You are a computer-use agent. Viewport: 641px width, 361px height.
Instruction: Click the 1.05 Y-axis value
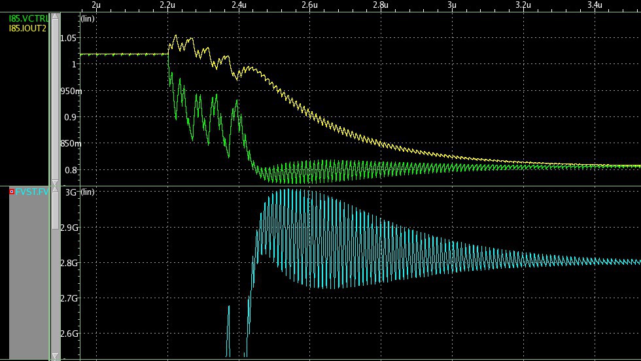[68, 39]
